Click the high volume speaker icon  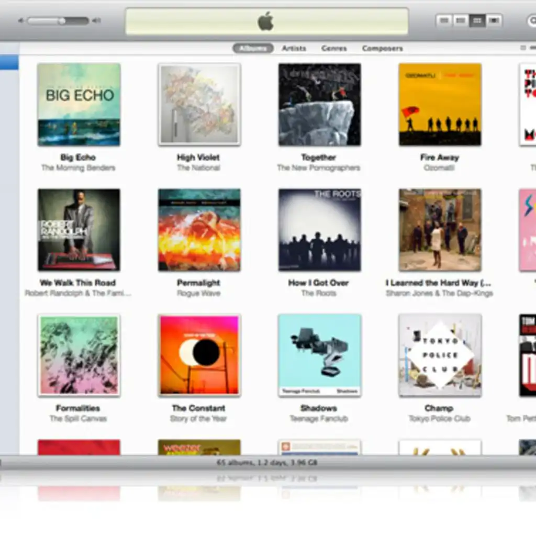click(96, 21)
